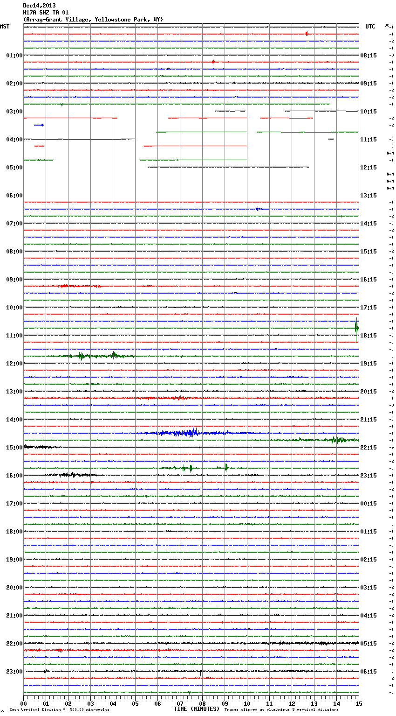Click the 00:15 UTC time label
396x716 pixels.
[369, 504]
